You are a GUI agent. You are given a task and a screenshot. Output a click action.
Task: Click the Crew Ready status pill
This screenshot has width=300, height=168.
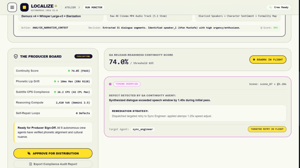point(278,7)
